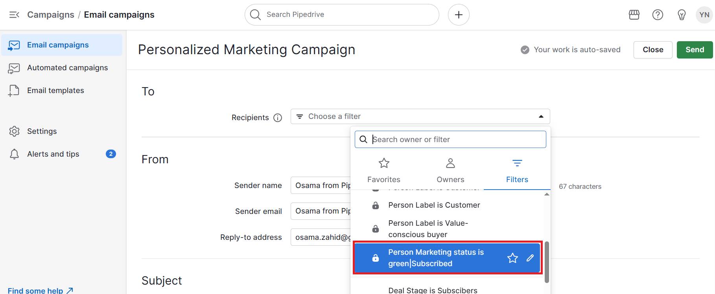Open the Marketplace from the top bar

tap(634, 15)
